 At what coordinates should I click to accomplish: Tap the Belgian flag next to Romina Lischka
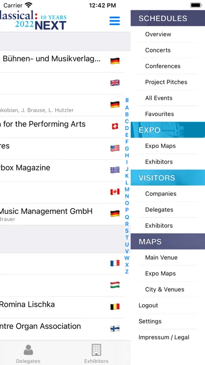(x=115, y=307)
